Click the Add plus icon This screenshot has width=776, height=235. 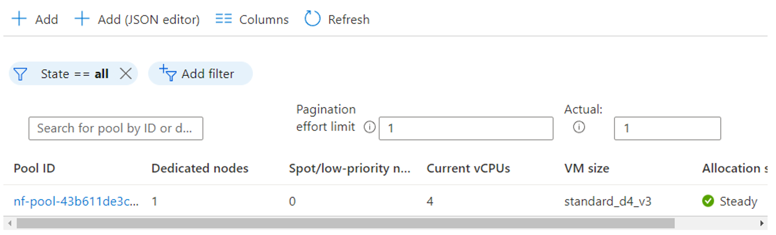tap(19, 19)
